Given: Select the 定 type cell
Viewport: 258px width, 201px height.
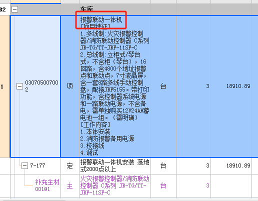Looking at the screenshot, I should [x=70, y=166].
